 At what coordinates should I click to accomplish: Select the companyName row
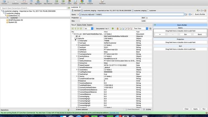click(x=111, y=54)
